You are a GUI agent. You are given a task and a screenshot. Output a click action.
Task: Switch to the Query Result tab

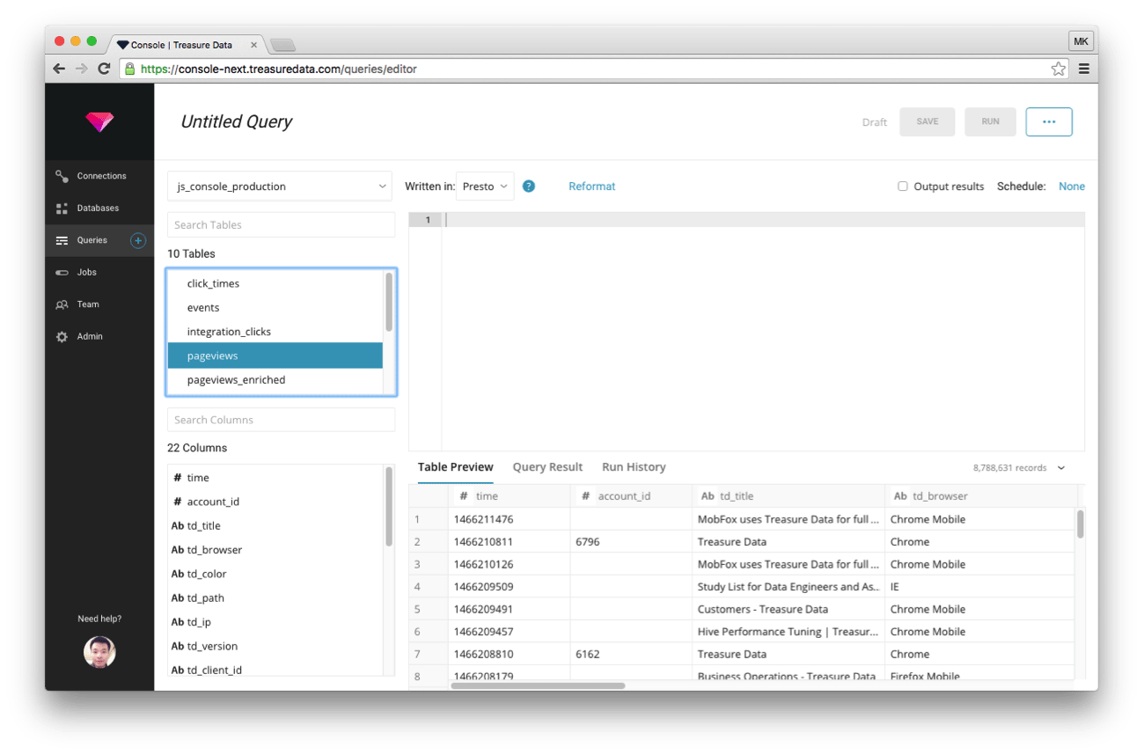point(547,467)
